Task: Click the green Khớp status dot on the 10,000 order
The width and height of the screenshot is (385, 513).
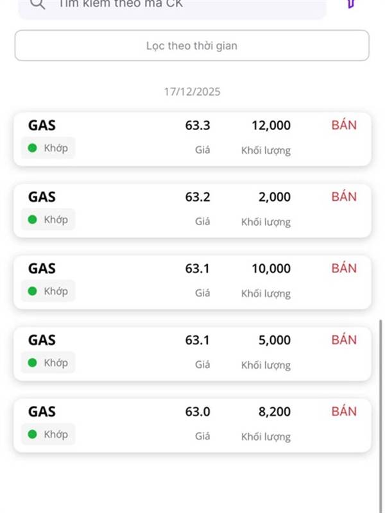Action: (32, 291)
